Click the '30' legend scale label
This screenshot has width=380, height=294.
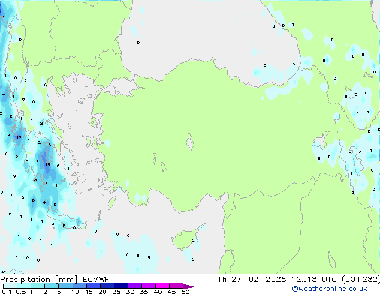[x=130, y=292]
